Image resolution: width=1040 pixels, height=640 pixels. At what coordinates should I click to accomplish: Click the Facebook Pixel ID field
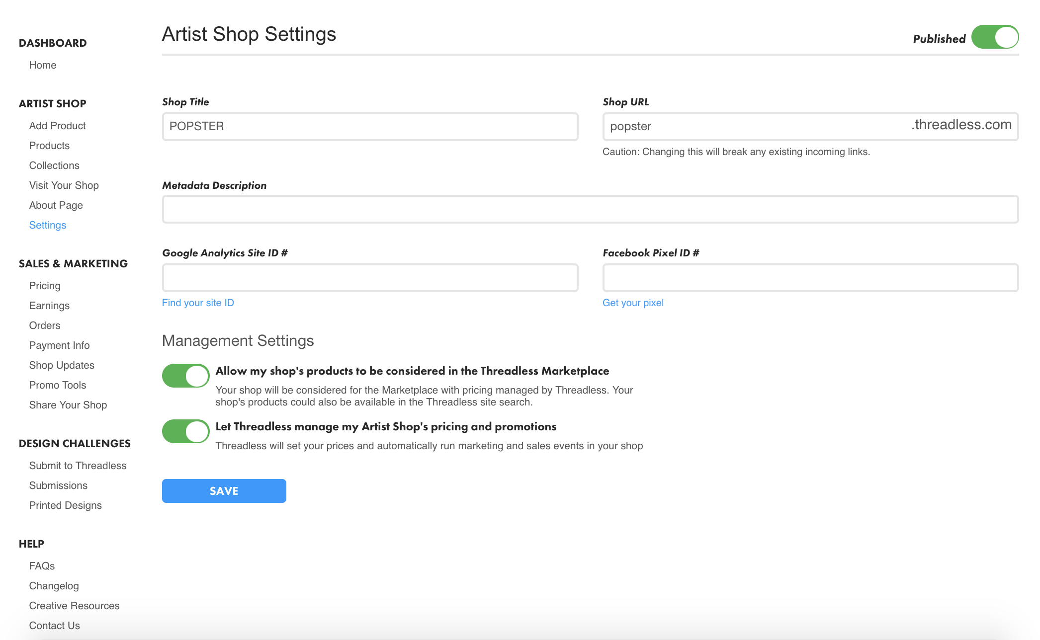tap(810, 277)
